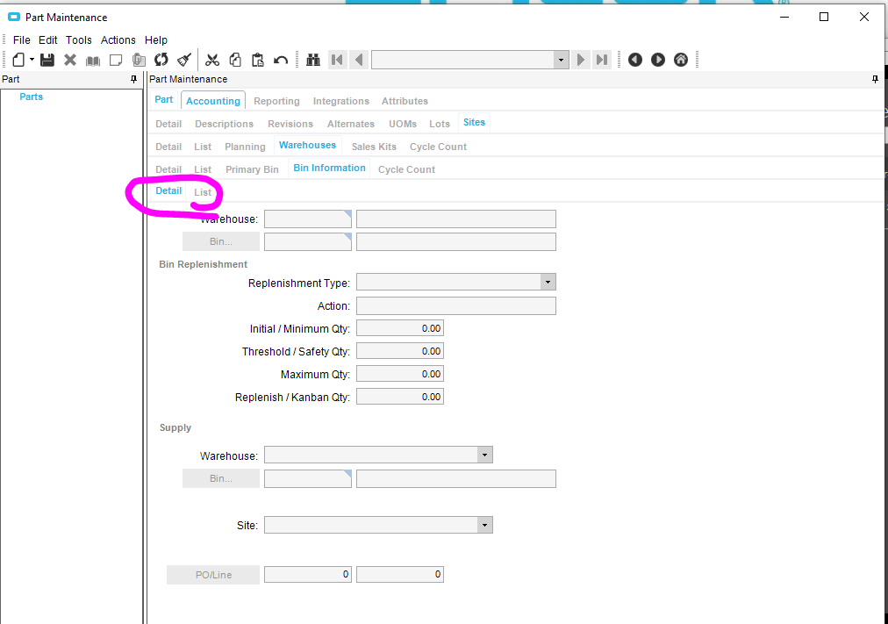Click the Replenish / Kanban Qty field

tap(400, 397)
